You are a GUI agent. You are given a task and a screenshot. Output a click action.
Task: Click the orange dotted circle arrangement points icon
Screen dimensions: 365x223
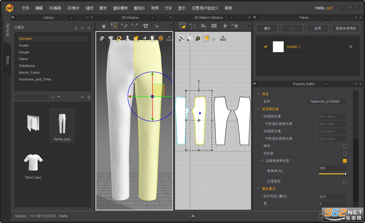(119, 38)
